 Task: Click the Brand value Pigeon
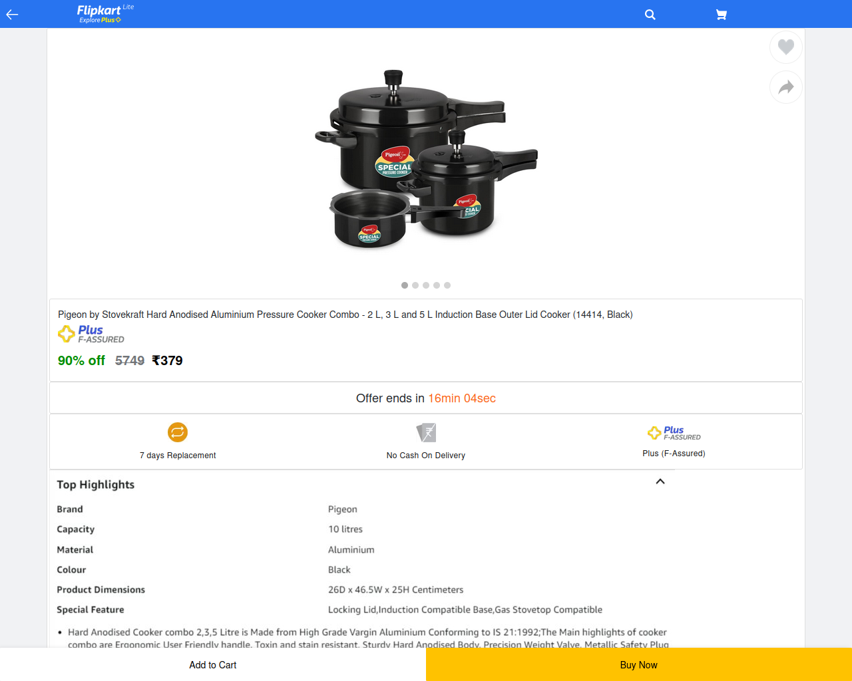pyautogui.click(x=343, y=509)
